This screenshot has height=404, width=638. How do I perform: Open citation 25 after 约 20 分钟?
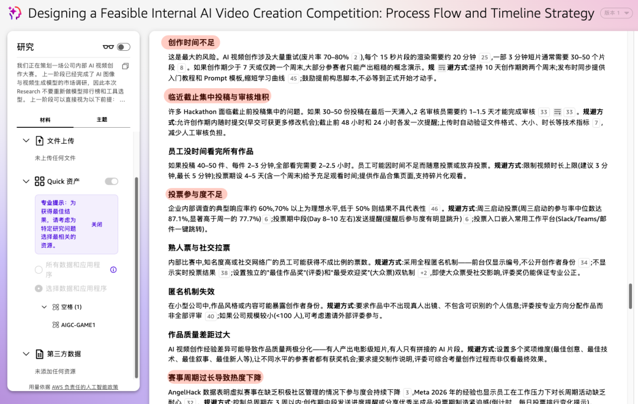pos(484,57)
